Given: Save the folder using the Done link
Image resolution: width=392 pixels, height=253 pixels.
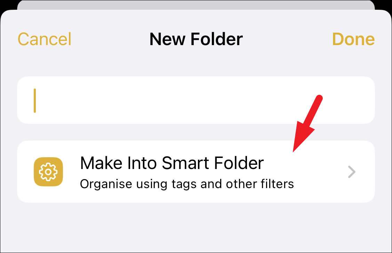Looking at the screenshot, I should click(x=353, y=39).
